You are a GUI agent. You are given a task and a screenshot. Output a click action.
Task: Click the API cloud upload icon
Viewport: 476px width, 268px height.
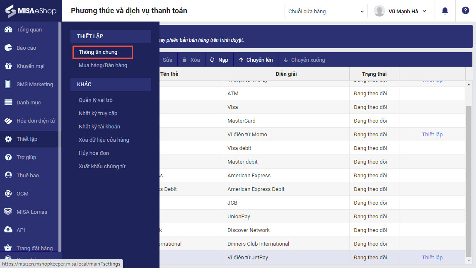(8, 230)
